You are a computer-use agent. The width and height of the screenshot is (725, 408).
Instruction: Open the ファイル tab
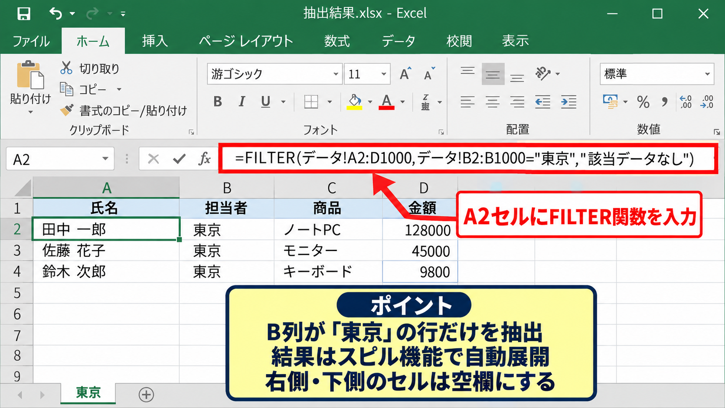tap(31, 41)
